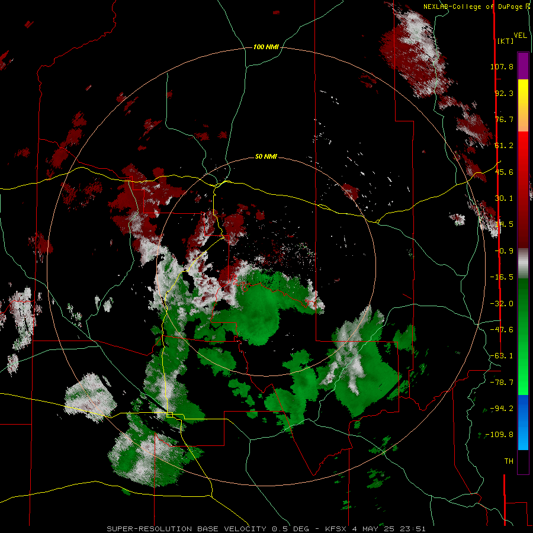533x533 pixels.
Task: Click the -94.2 legend value
Action: 502,409
